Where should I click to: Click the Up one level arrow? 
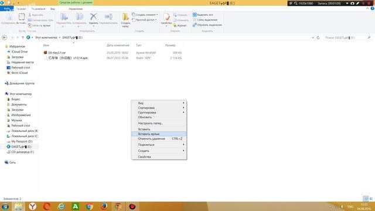coord(23,38)
